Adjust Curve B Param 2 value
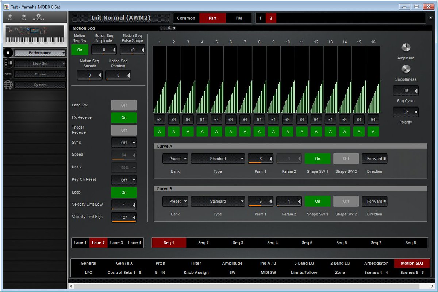Viewport: 438px width, 292px height. pos(289,201)
